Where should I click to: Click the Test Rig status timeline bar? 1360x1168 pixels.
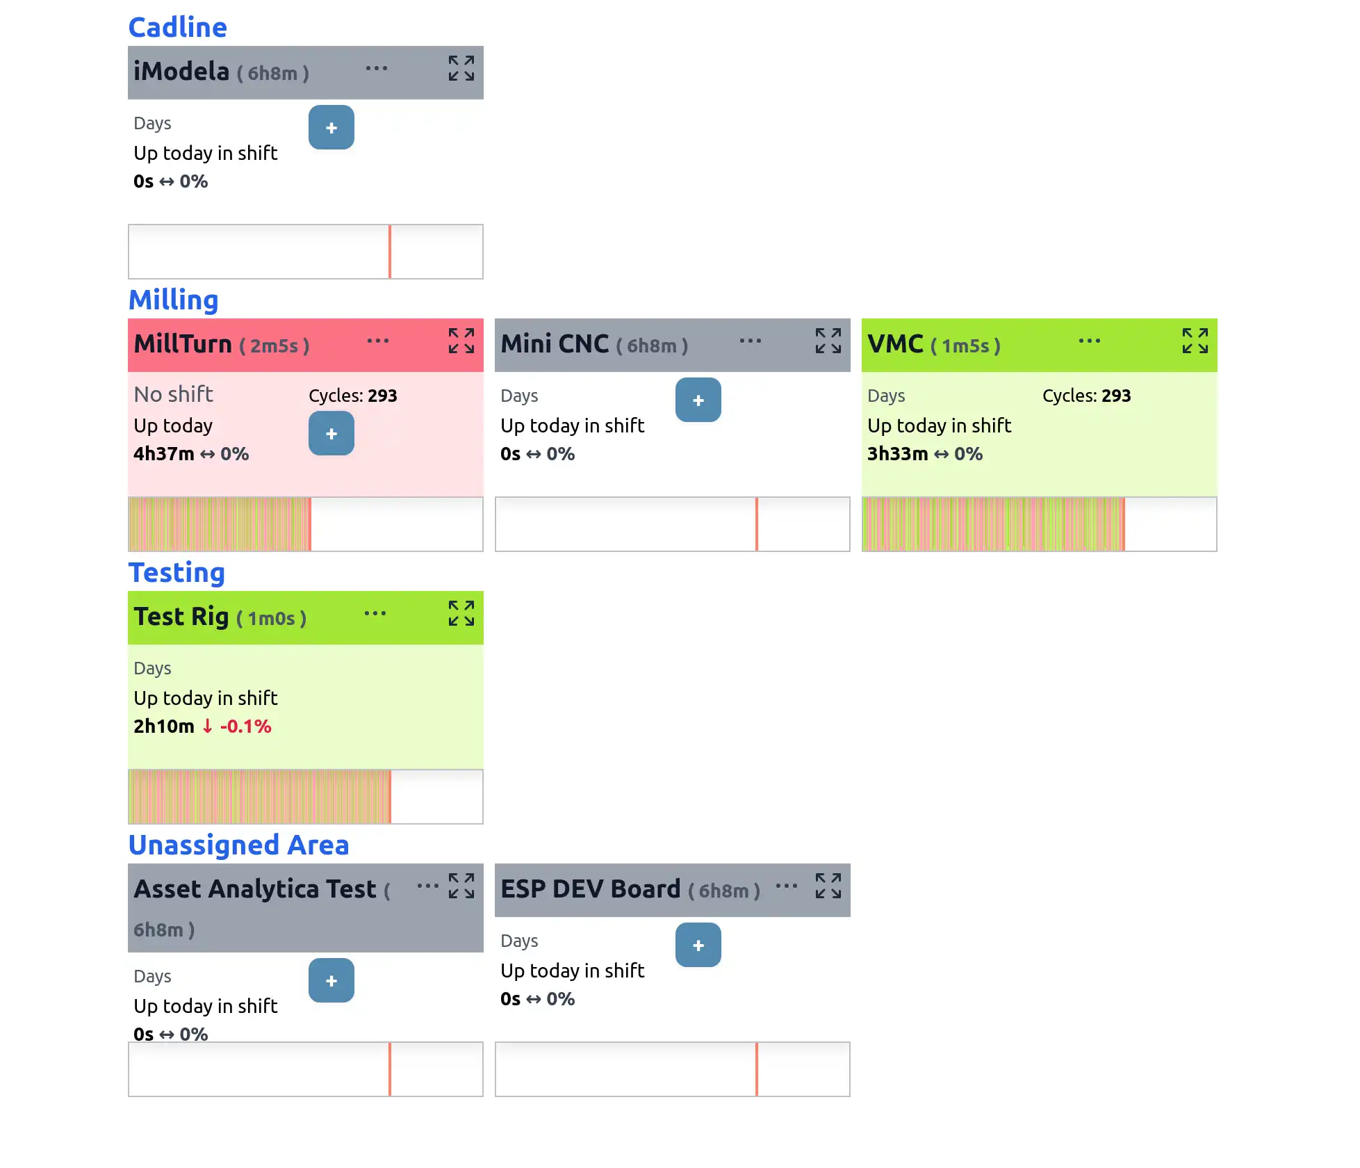point(305,797)
